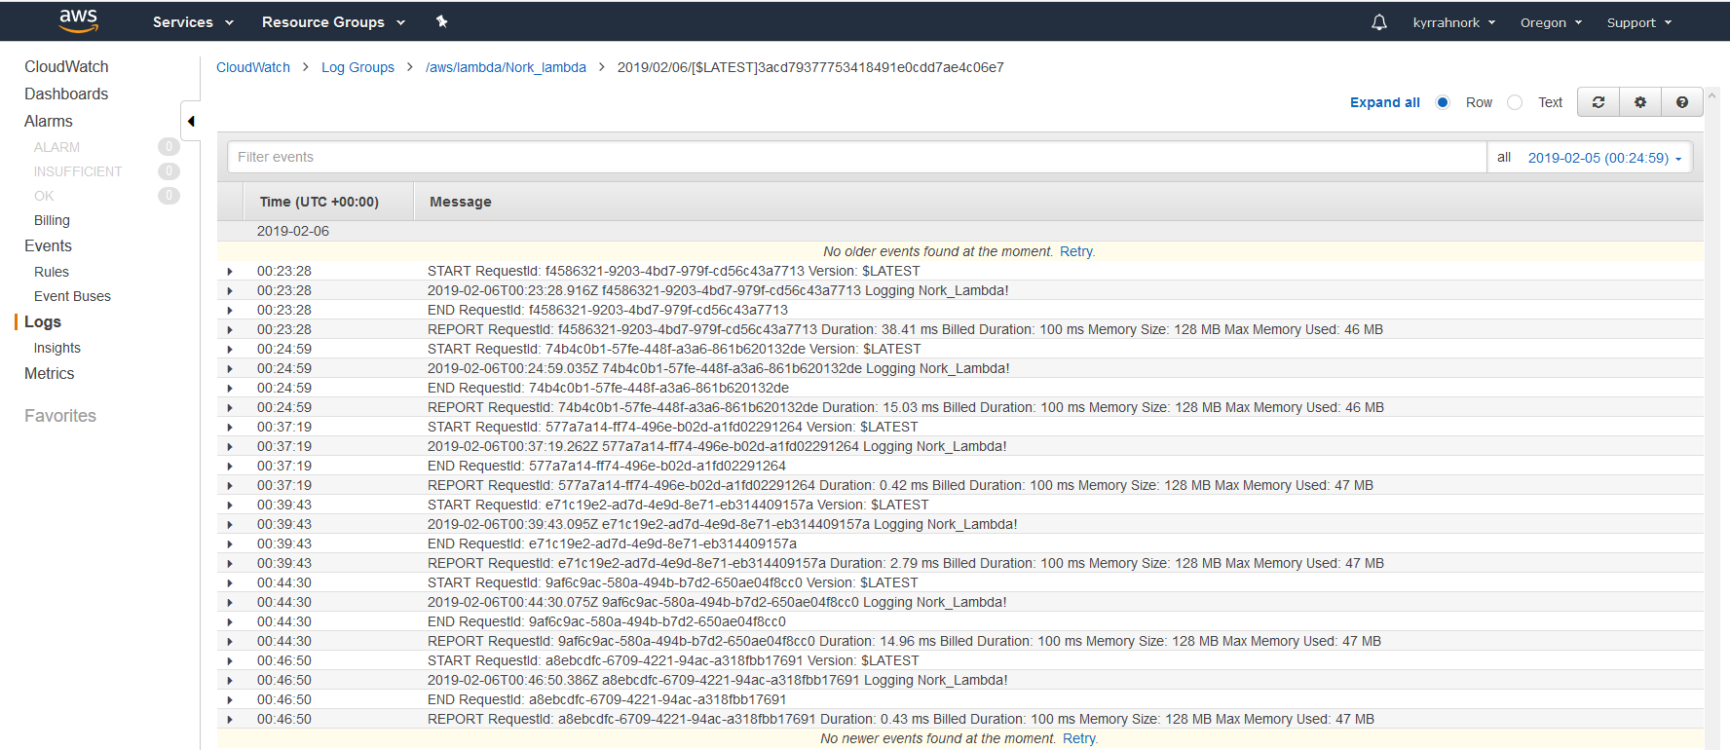Click the REPORT message with Duration 15.03 ms

pyautogui.click(x=906, y=407)
